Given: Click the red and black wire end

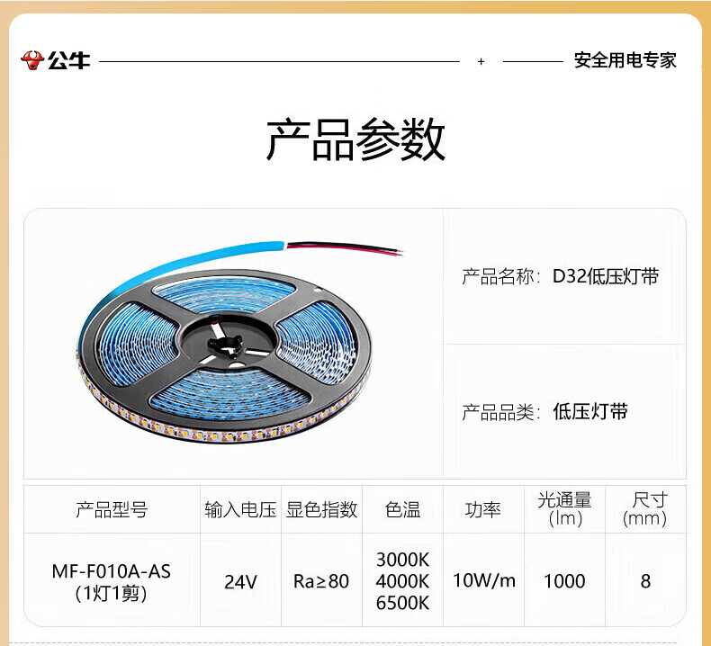Looking at the screenshot, I should [345, 248].
